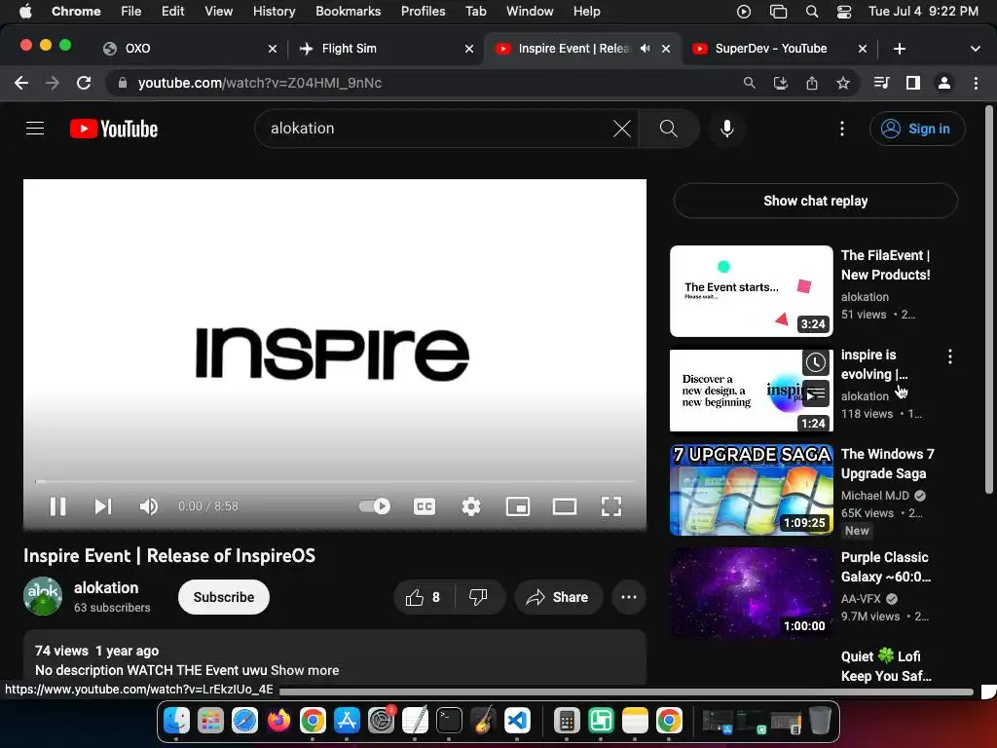Viewport: 997px width, 748px height.
Task: Click the page vertical scrollbar
Action: coord(989,299)
